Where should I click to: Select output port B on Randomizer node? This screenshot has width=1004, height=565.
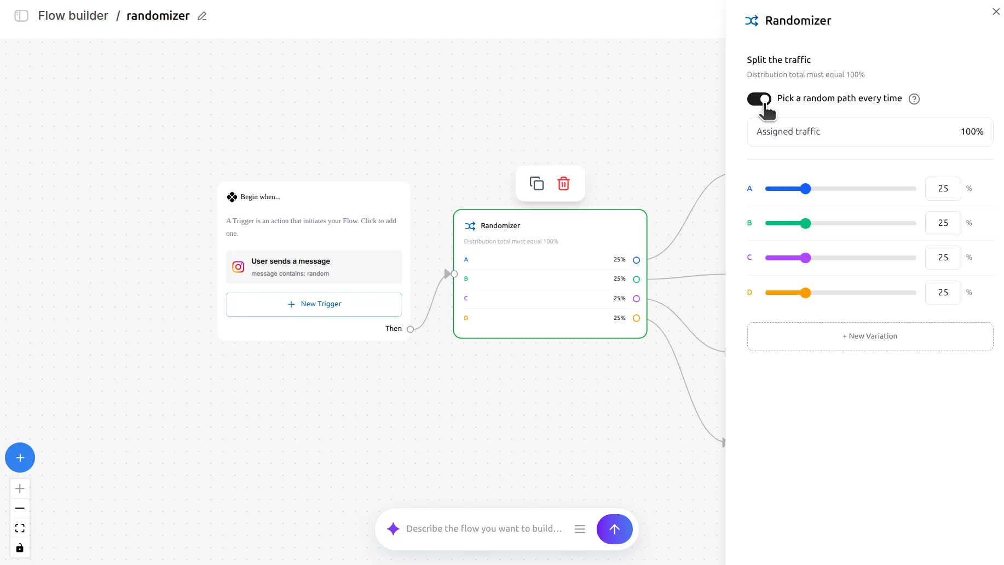[x=636, y=279]
